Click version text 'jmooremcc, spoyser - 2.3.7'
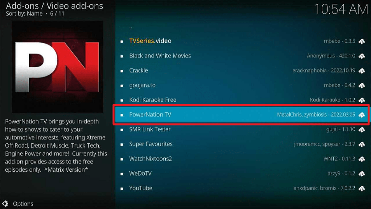371x209 pixels. point(325,144)
